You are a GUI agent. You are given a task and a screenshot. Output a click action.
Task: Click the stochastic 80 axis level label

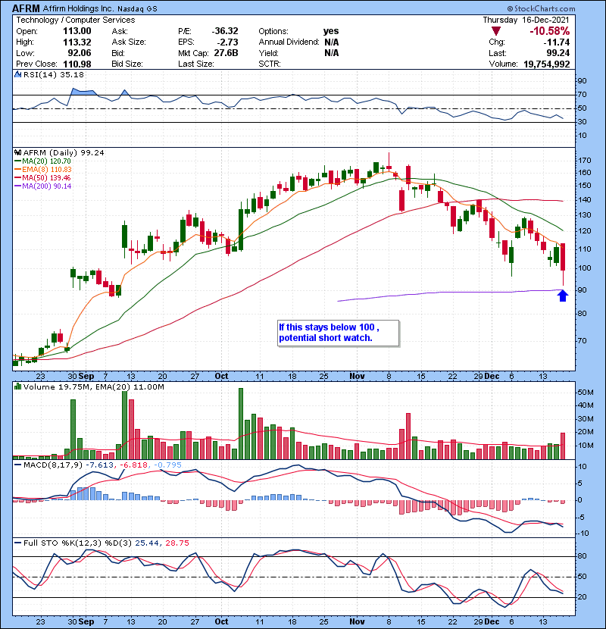tap(582, 556)
